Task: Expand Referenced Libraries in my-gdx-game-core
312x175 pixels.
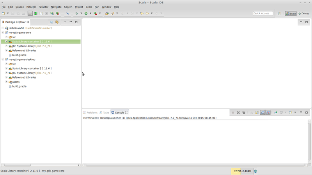Action: tap(6, 51)
